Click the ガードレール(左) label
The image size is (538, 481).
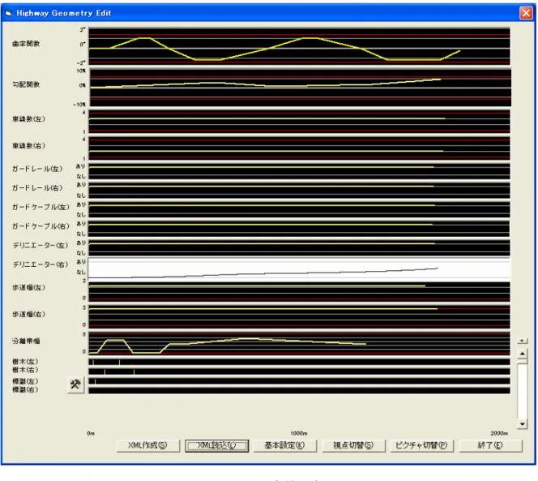(x=37, y=169)
